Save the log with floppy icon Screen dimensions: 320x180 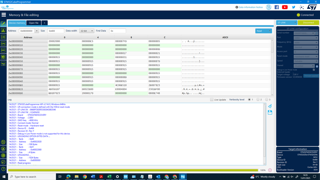click(x=270, y=112)
